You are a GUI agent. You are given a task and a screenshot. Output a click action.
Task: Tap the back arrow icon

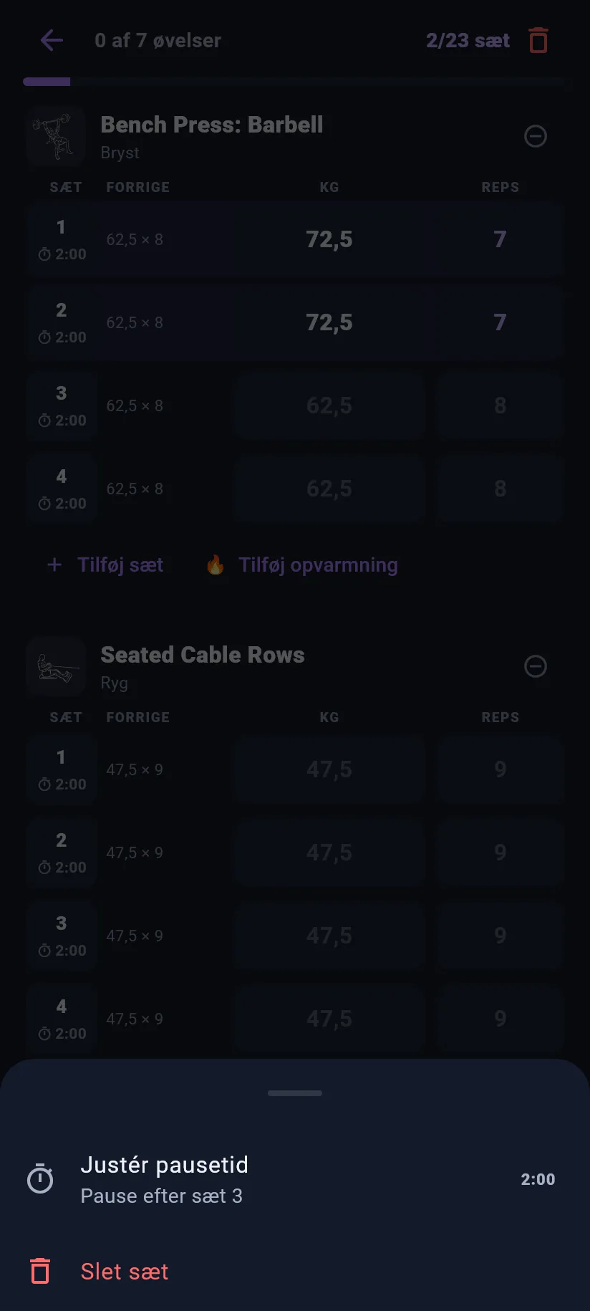52,40
